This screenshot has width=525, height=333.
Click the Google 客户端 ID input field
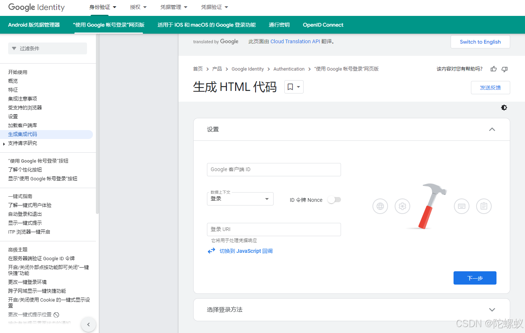[274, 170]
